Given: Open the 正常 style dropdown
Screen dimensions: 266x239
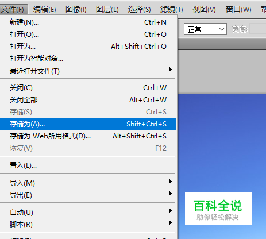Looking at the screenshot, I should click(205, 29).
